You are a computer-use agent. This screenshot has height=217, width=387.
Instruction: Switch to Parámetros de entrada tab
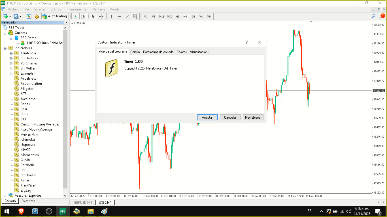click(x=158, y=52)
